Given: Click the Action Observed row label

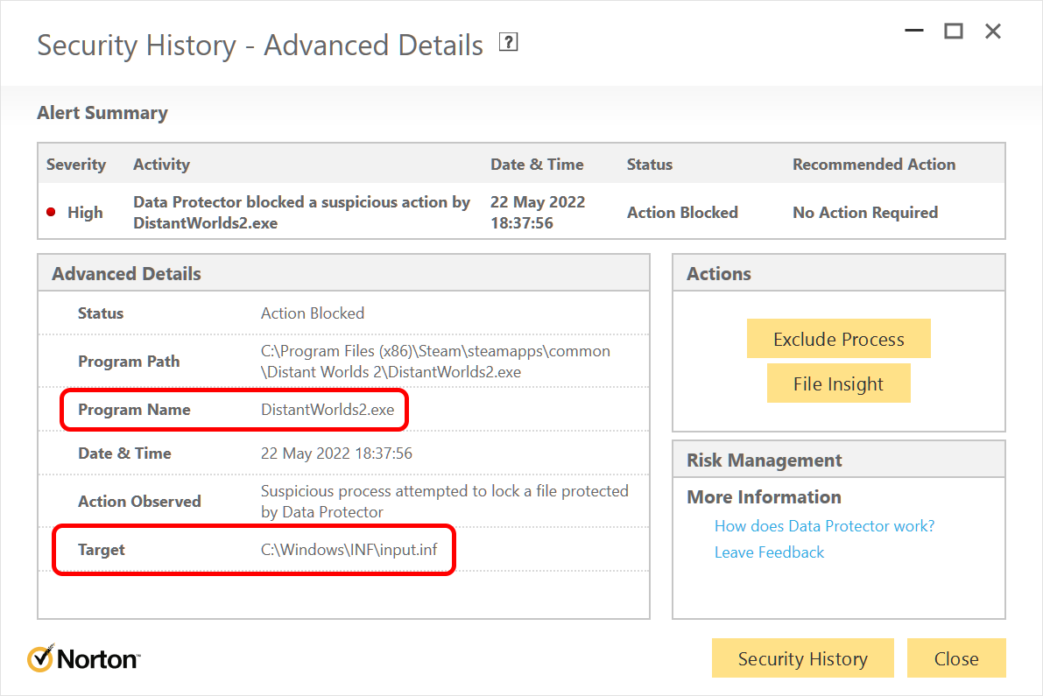Looking at the screenshot, I should [x=139, y=502].
